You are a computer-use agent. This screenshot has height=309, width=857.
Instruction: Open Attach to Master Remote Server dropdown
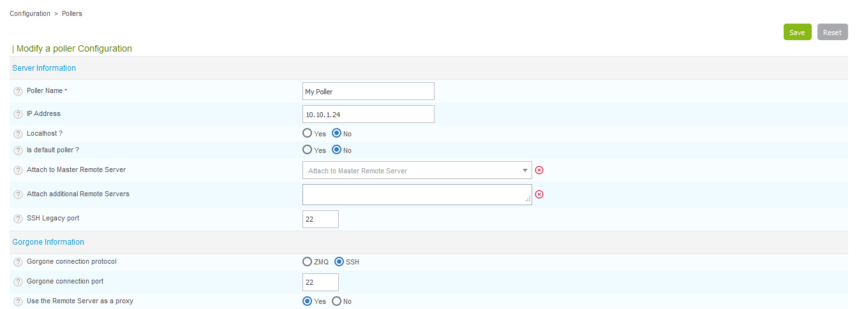point(417,171)
